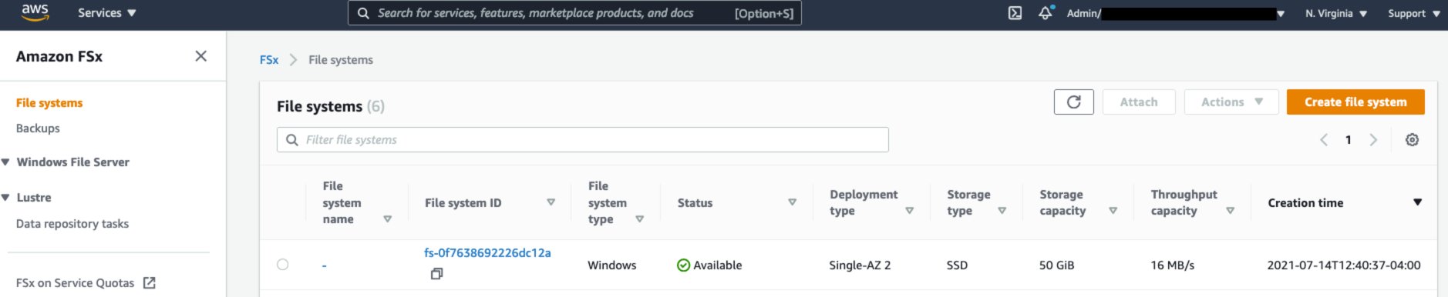Click the Available status cell

(x=709, y=265)
